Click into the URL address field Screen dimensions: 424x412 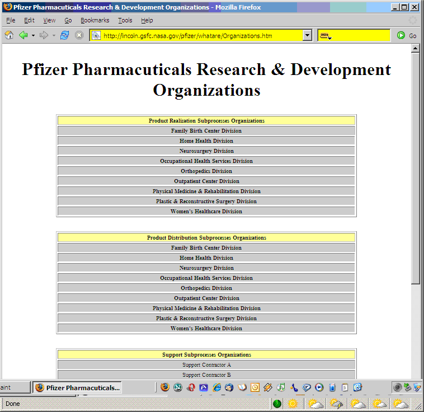tap(201, 36)
